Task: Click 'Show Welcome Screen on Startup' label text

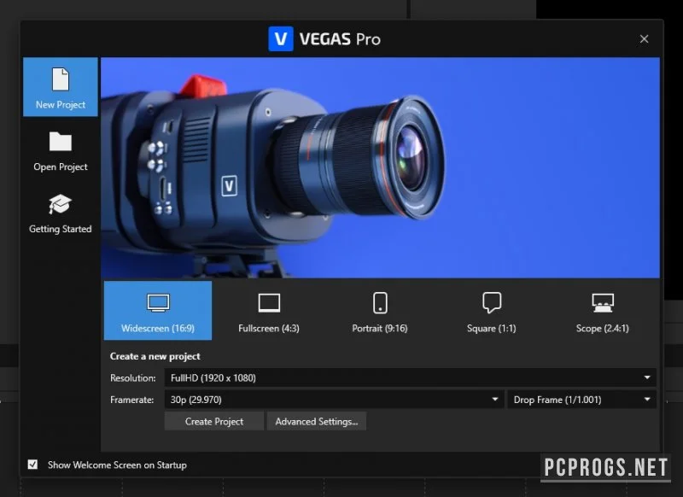Action: point(117,465)
